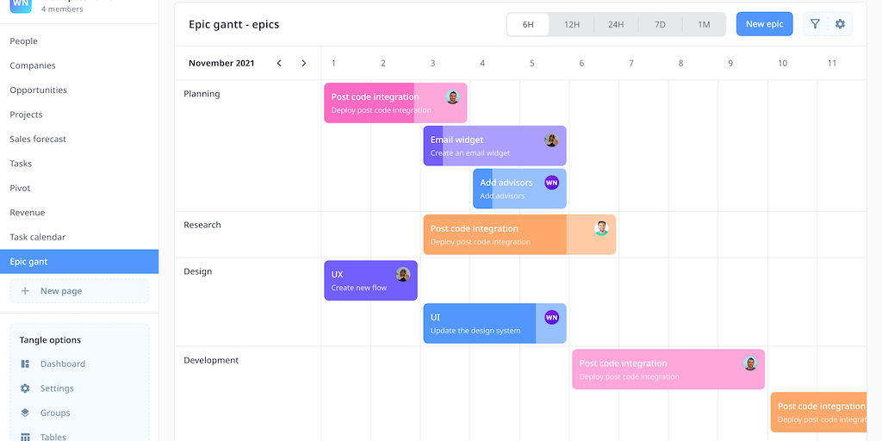Image resolution: width=882 pixels, height=441 pixels.
Task: Open the filter icon in header
Action: click(815, 24)
